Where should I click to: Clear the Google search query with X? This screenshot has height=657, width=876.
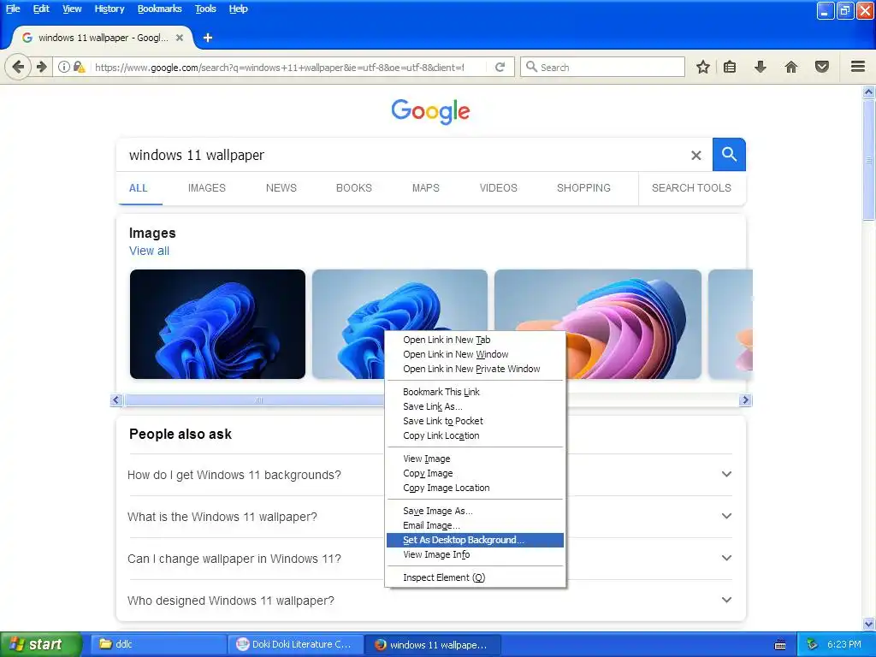[x=696, y=156]
